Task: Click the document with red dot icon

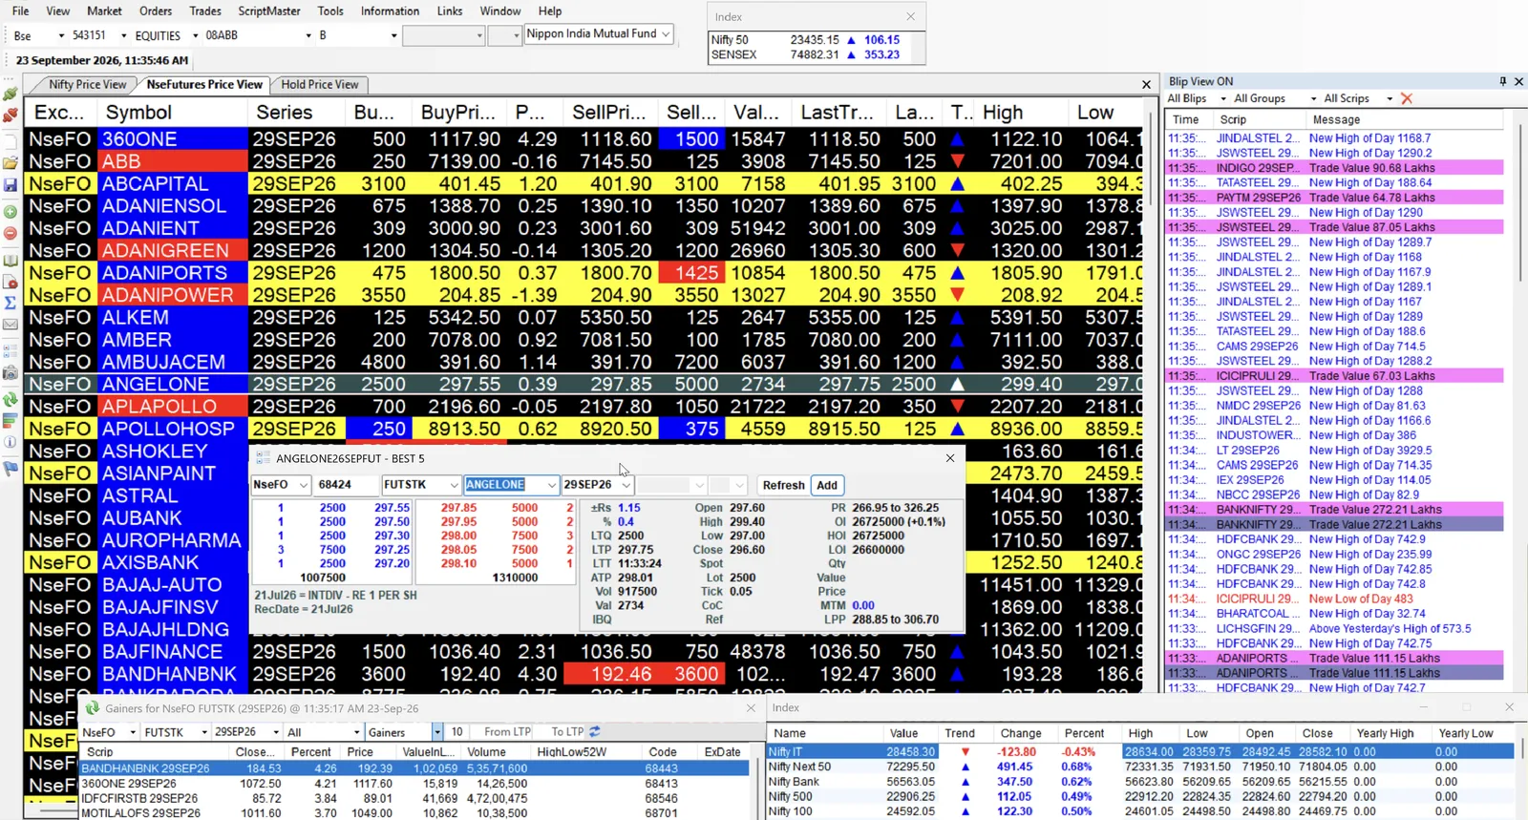Action: 11,282
